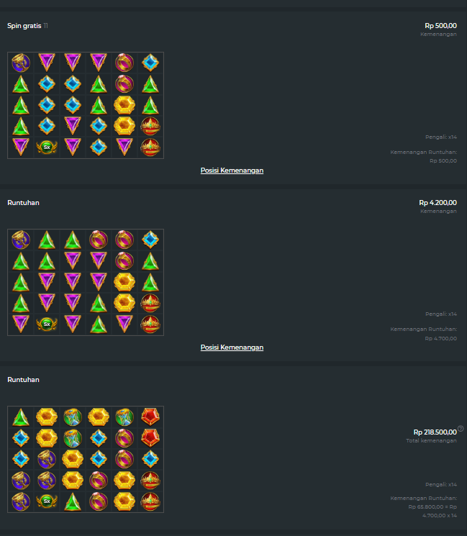Click the 5x multiplier orb in the last Runtuhan grid
The image size is (467, 536).
click(x=47, y=501)
